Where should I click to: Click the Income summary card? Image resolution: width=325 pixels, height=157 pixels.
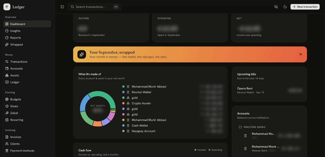click(x=111, y=28)
